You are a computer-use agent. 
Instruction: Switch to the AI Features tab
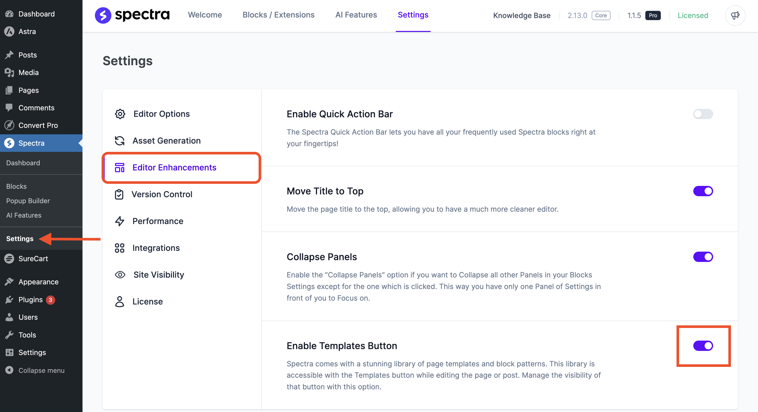click(356, 15)
